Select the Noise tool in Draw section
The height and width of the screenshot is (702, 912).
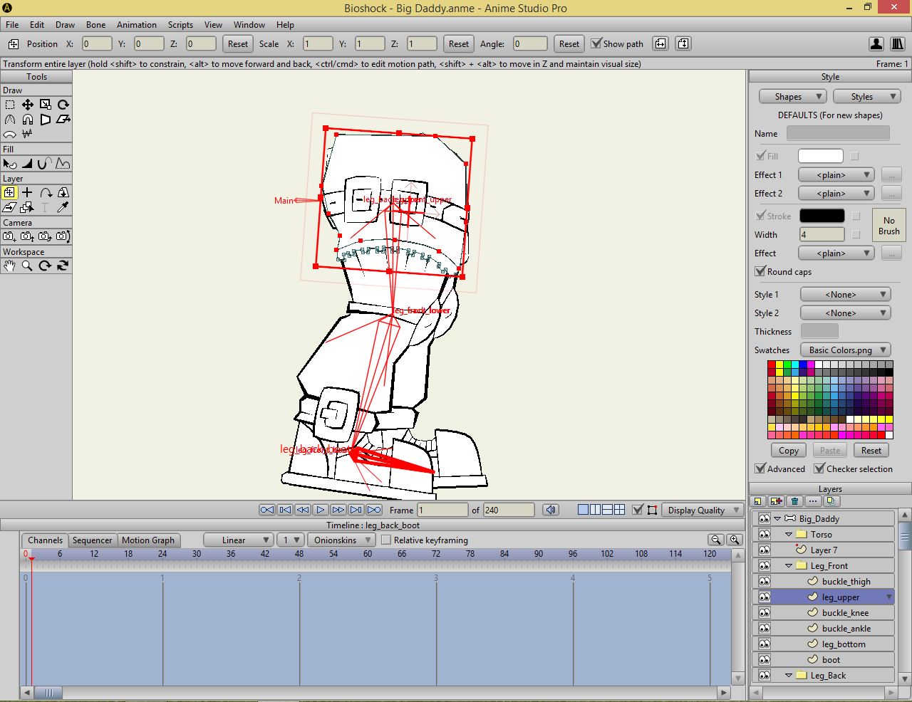28,134
